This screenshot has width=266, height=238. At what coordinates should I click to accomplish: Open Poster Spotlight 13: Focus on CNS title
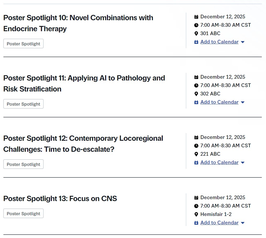(60, 199)
